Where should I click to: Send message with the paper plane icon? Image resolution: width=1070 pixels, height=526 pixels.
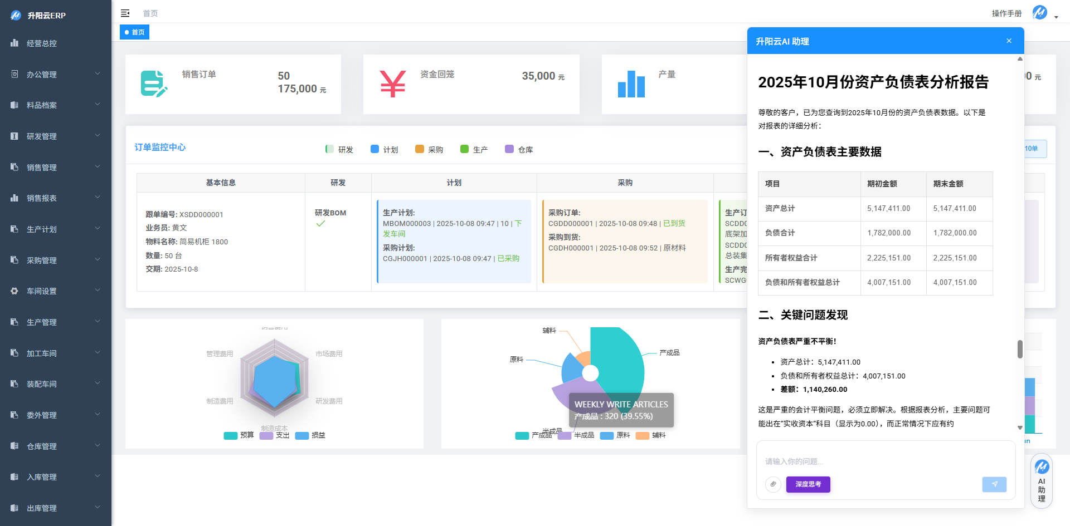994,484
